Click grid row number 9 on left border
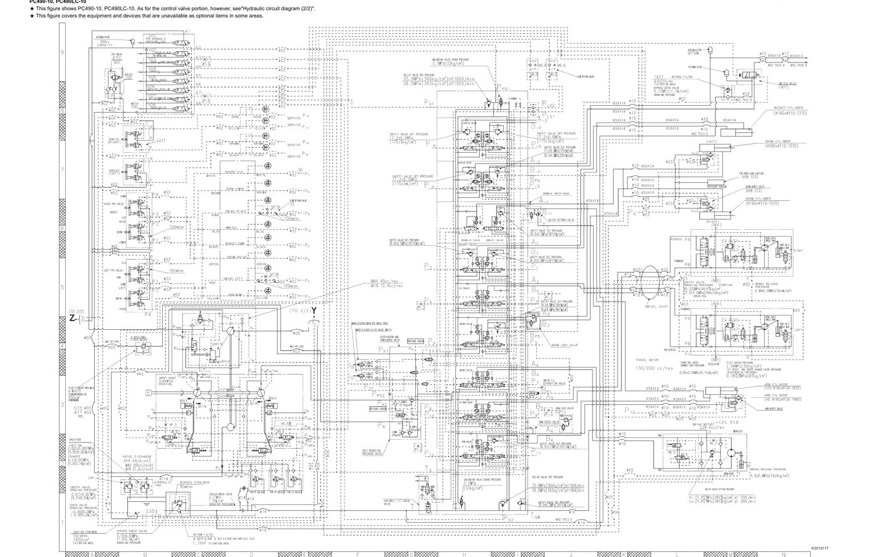The width and height of the screenshot is (877, 557). coord(61,54)
